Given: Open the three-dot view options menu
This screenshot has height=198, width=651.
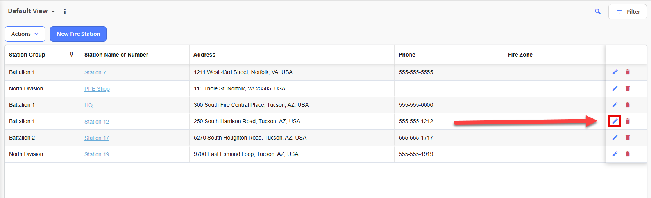Looking at the screenshot, I should pyautogui.click(x=65, y=11).
